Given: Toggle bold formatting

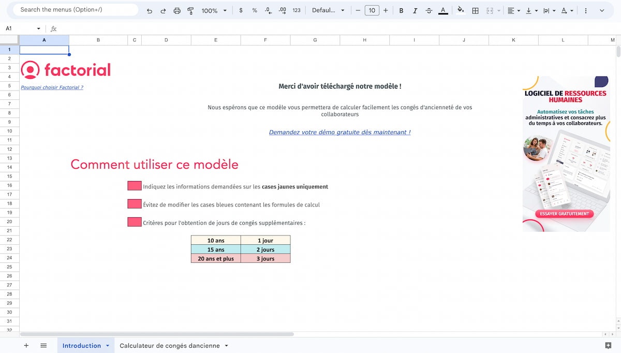Looking at the screenshot, I should click(x=401, y=10).
